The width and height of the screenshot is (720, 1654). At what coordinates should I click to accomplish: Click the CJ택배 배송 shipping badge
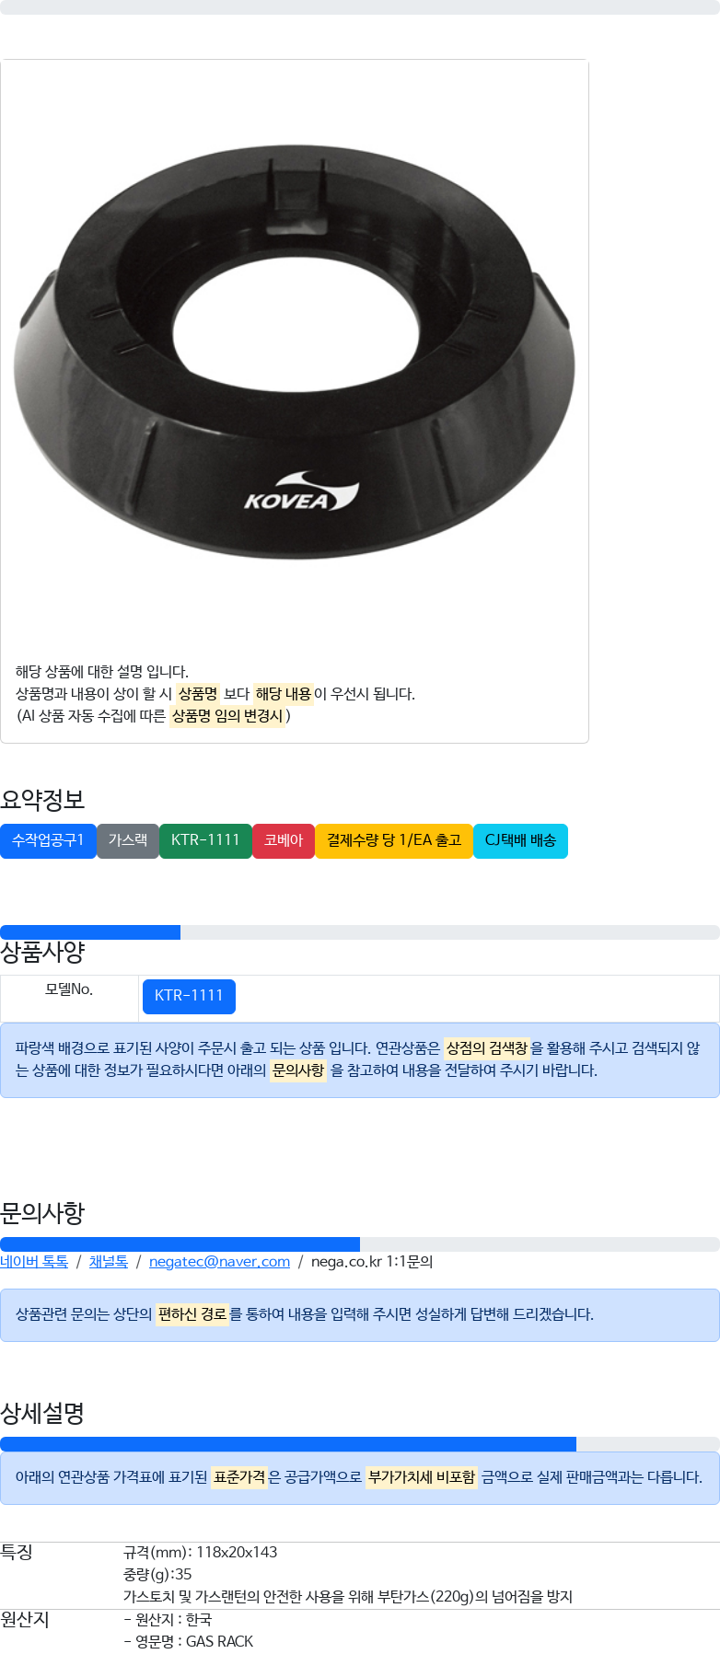point(520,840)
